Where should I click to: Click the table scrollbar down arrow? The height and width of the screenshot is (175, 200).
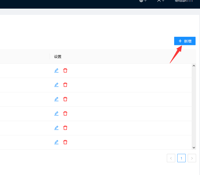pos(194,148)
